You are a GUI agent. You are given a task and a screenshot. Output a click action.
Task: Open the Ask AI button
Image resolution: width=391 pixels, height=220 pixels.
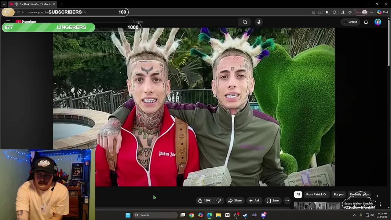click(254, 200)
